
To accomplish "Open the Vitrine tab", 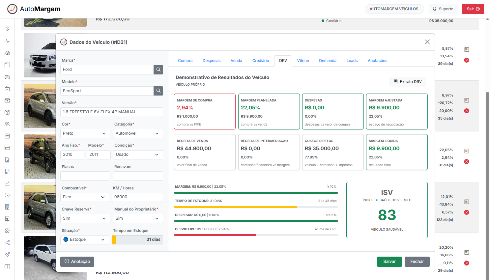I will (x=303, y=61).
